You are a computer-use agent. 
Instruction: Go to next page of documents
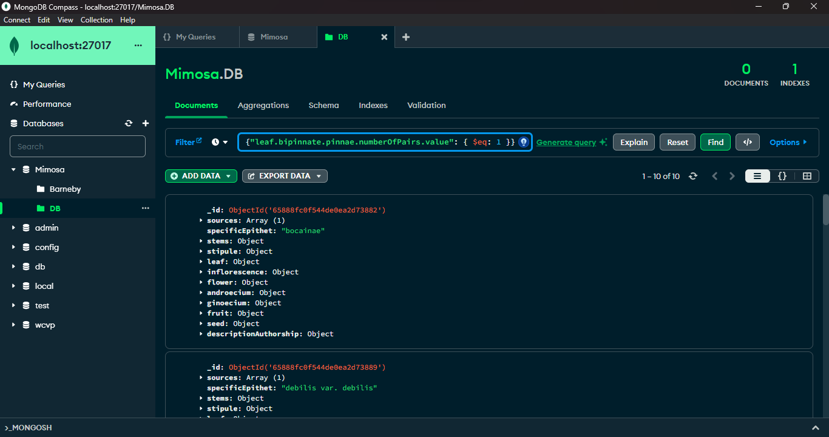pos(732,176)
